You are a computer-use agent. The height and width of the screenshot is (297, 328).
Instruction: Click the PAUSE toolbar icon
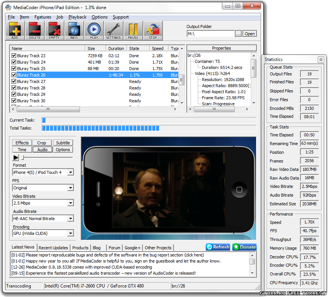(x=133, y=31)
